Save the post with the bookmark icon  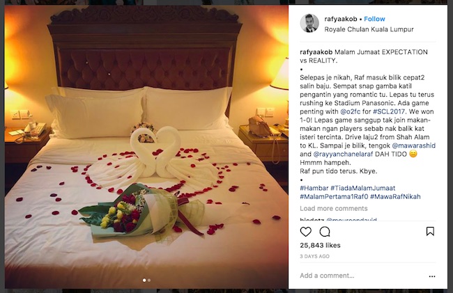tap(430, 231)
